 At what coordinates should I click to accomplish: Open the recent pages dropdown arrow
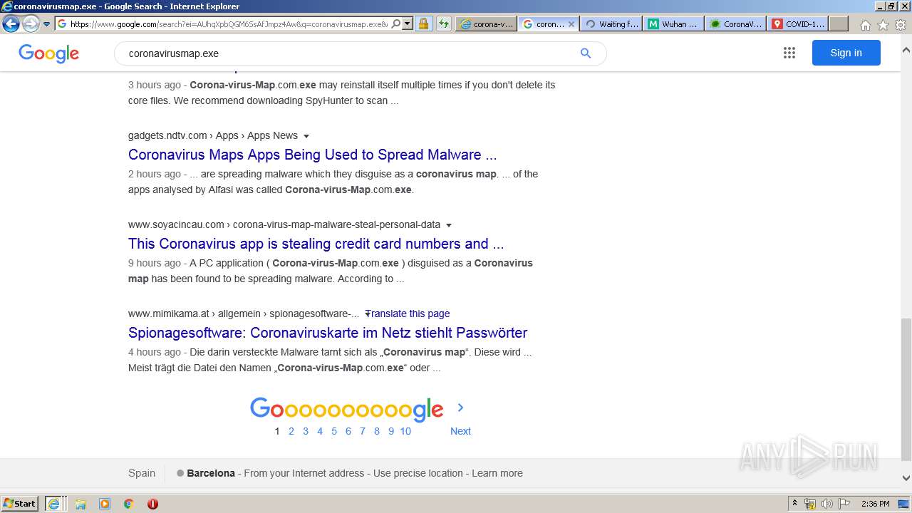(47, 24)
